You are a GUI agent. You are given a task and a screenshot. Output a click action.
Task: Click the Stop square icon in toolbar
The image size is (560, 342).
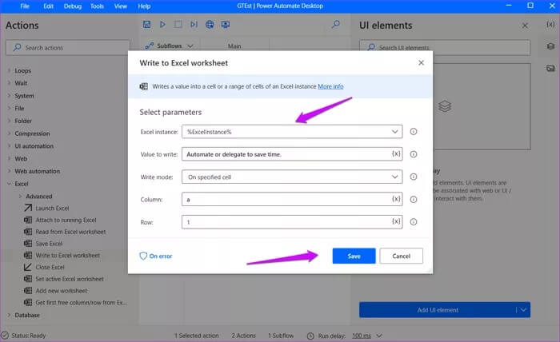(x=178, y=24)
